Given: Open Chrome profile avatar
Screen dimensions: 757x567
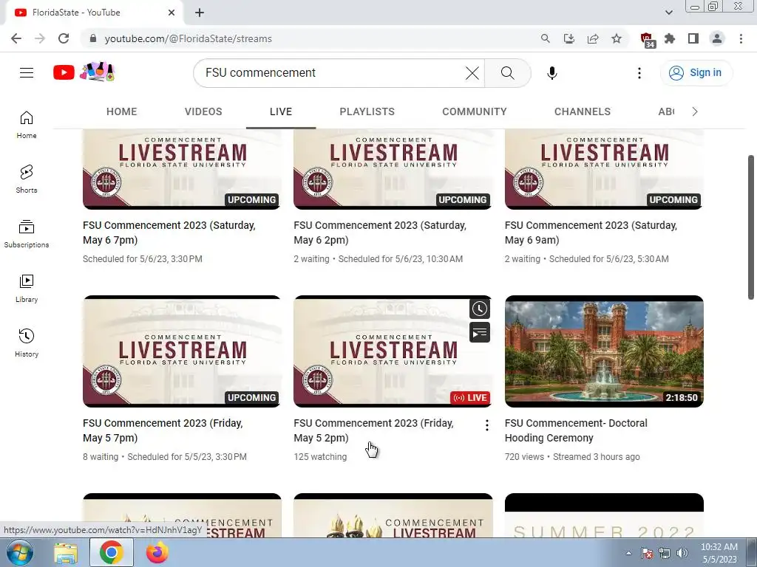Looking at the screenshot, I should tap(717, 38).
